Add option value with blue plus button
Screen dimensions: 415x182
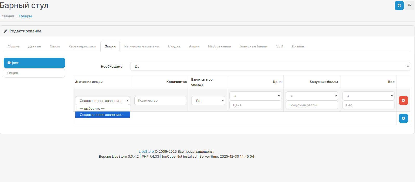[403, 118]
